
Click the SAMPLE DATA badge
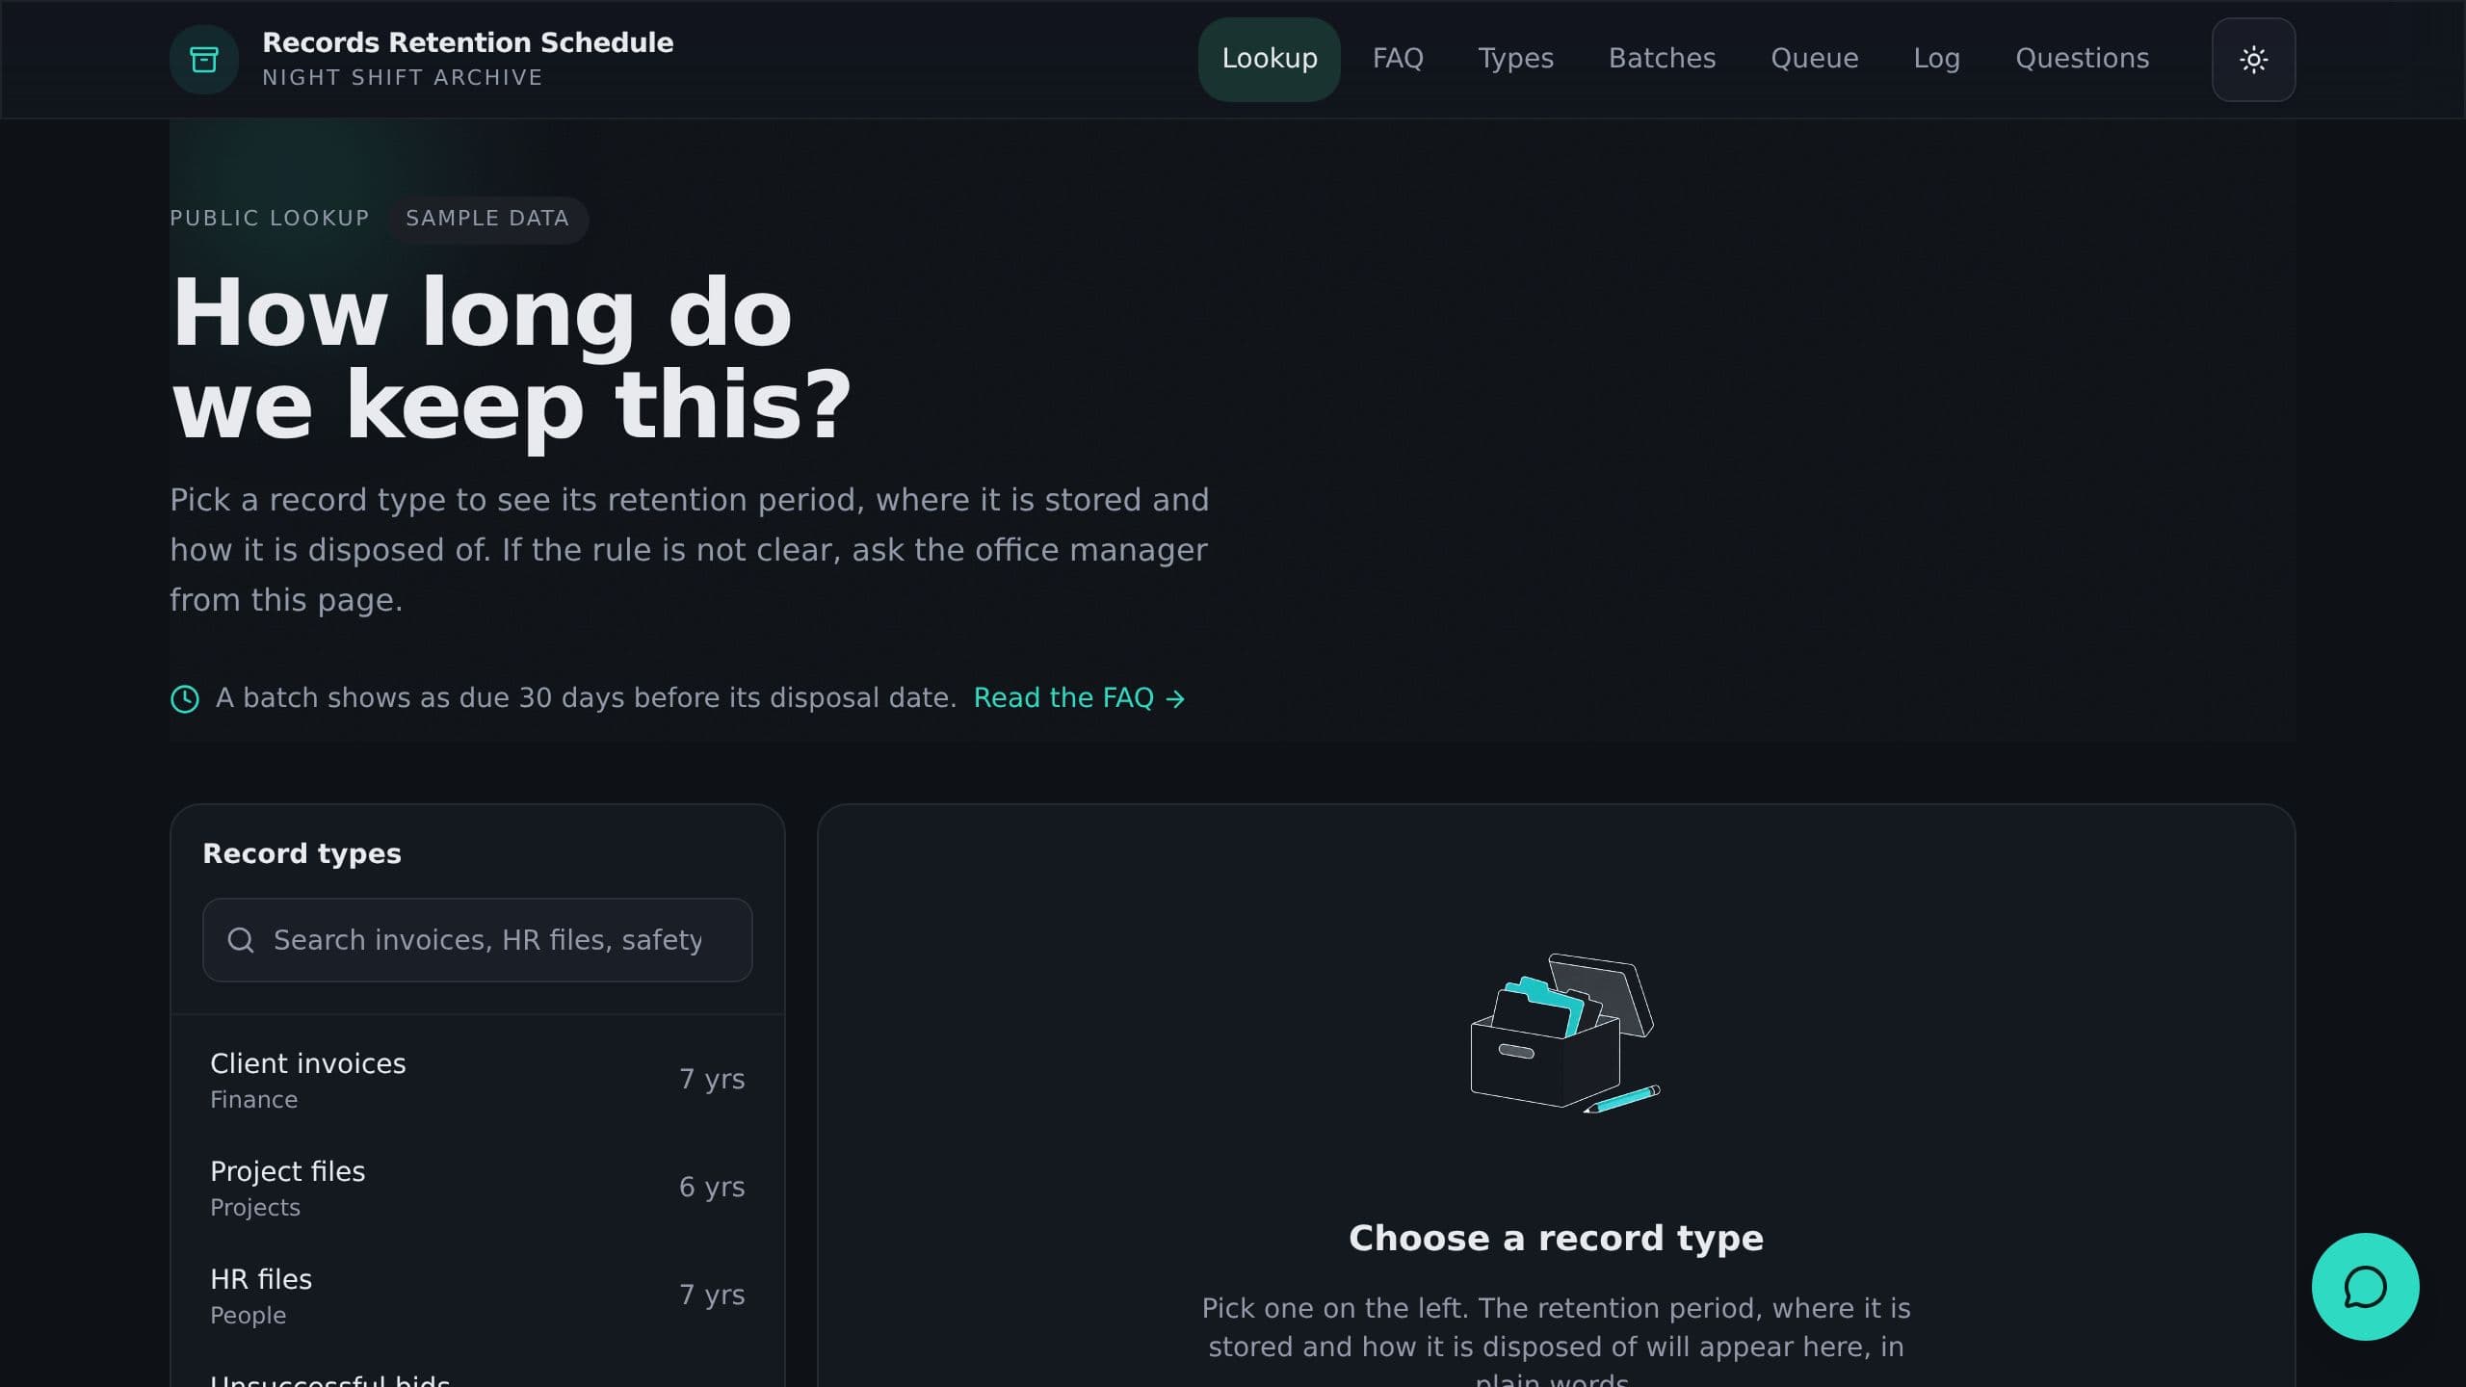(x=487, y=219)
